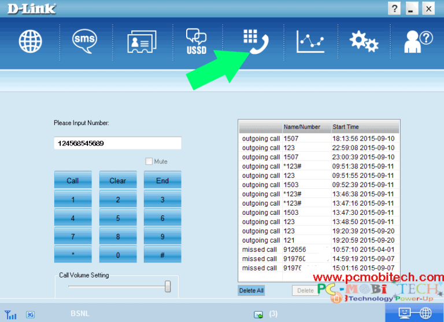Select outgoing call 123 at 19:20:39
Screen dimensions: 444x322
pyautogui.click(x=319, y=231)
